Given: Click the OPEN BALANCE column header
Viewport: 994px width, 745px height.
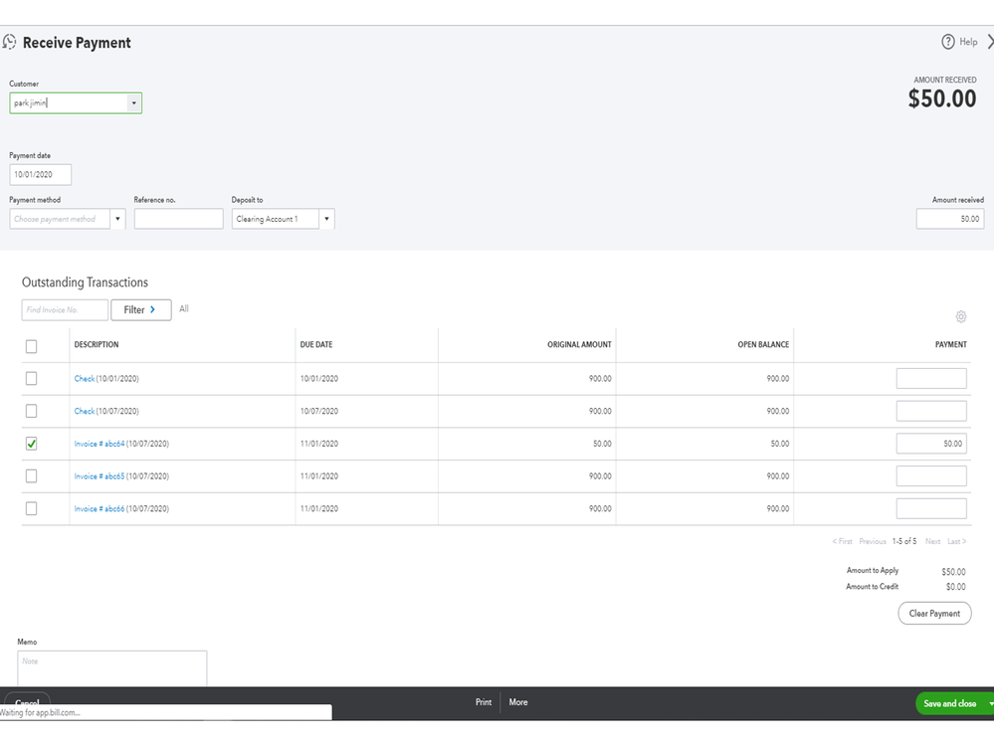Looking at the screenshot, I should 763,344.
